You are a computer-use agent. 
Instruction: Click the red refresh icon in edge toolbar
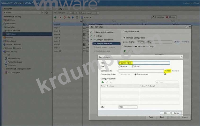[65, 17]
